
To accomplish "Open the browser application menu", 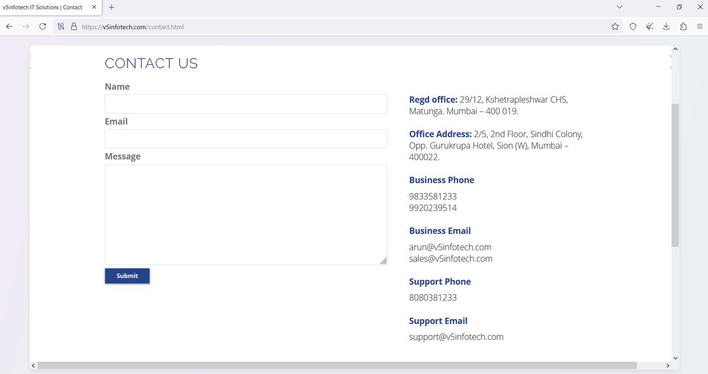I will point(700,27).
